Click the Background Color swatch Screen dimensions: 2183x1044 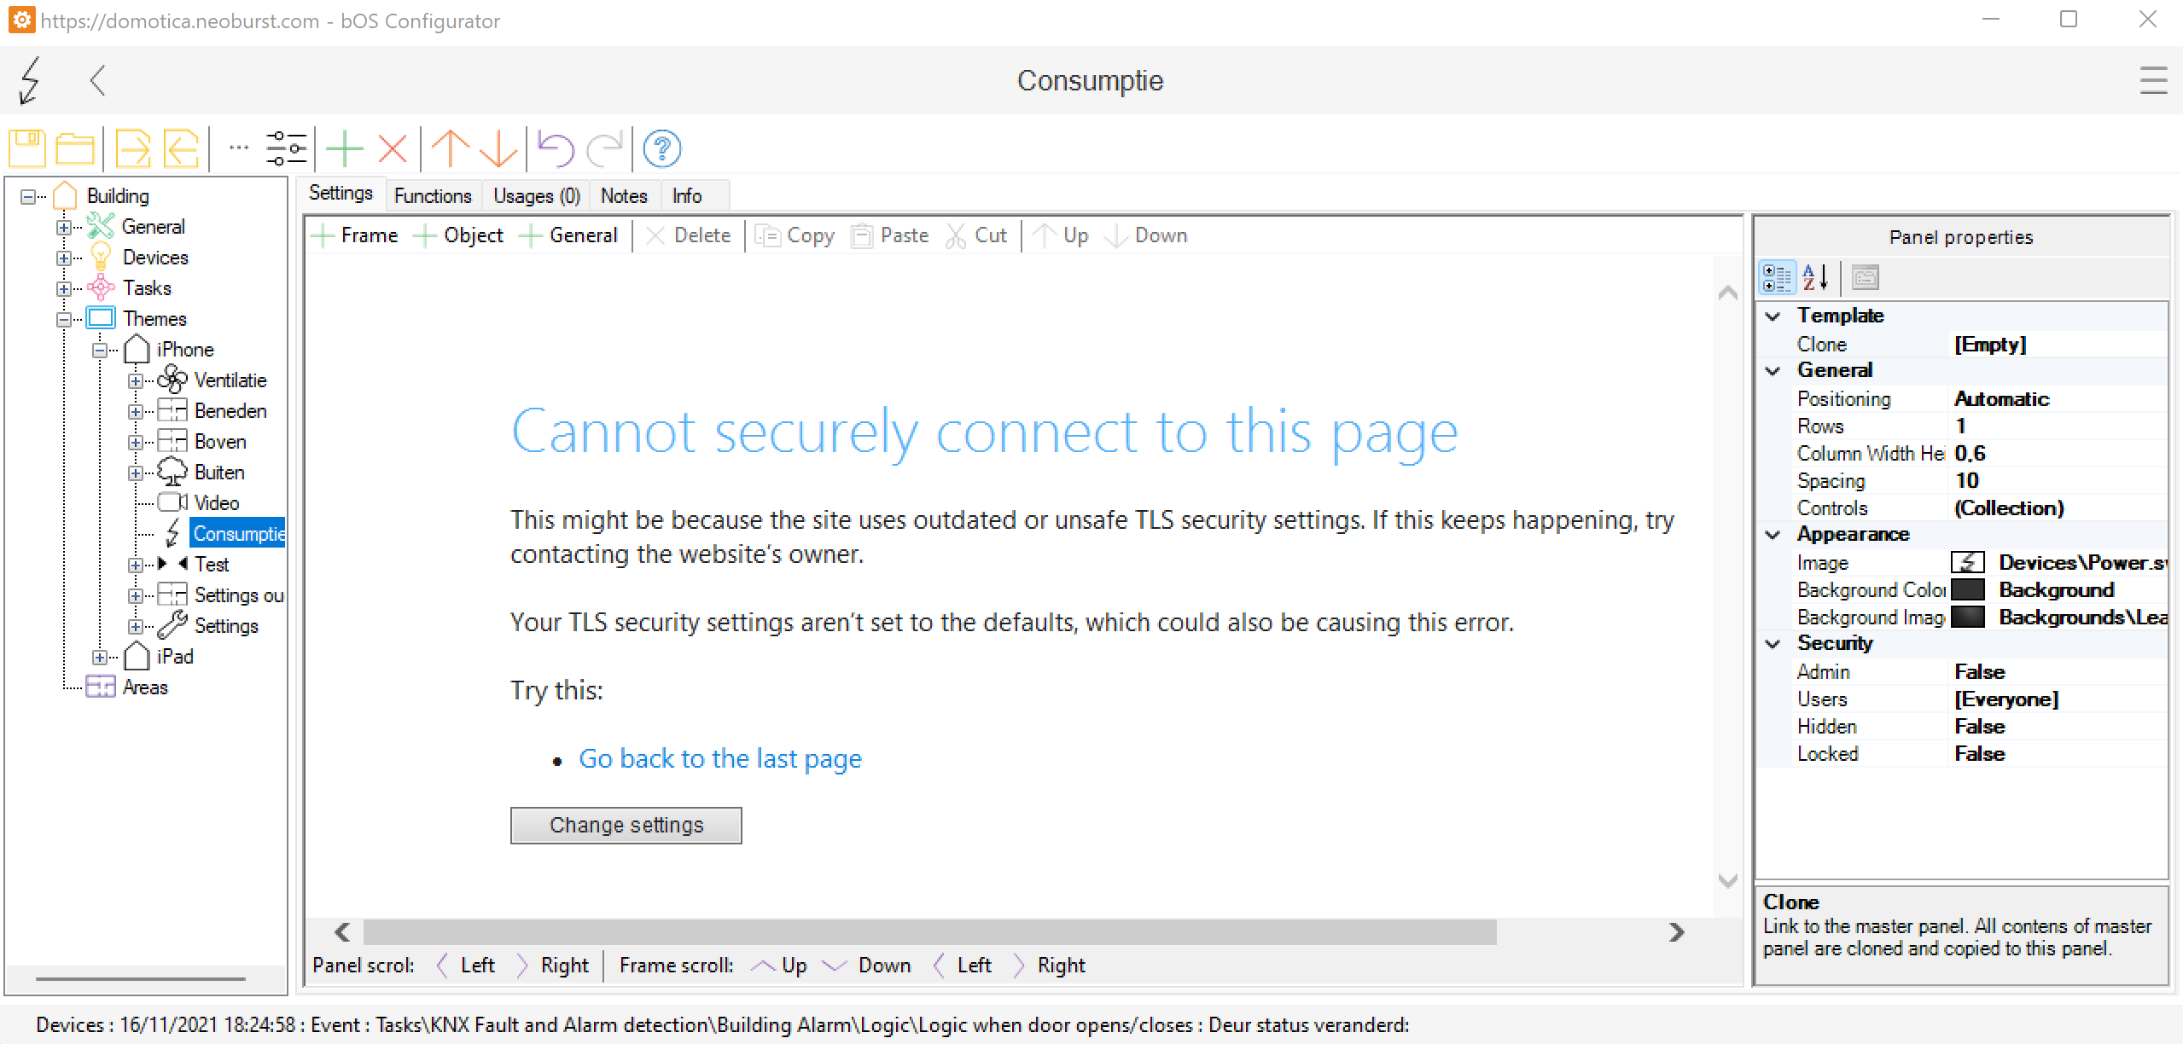1968,590
